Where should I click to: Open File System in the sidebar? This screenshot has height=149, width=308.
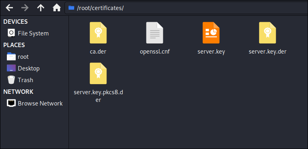click(x=33, y=33)
